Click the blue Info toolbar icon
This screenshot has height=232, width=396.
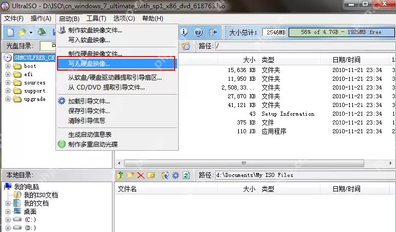184,32
